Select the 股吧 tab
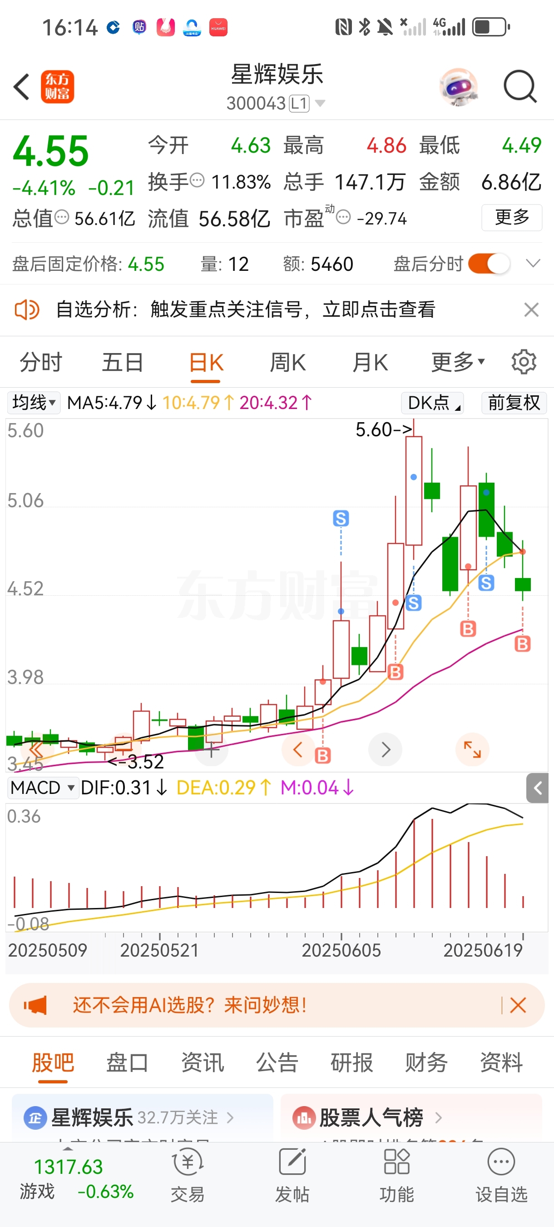Image resolution: width=554 pixels, height=1227 pixels. (53, 1062)
